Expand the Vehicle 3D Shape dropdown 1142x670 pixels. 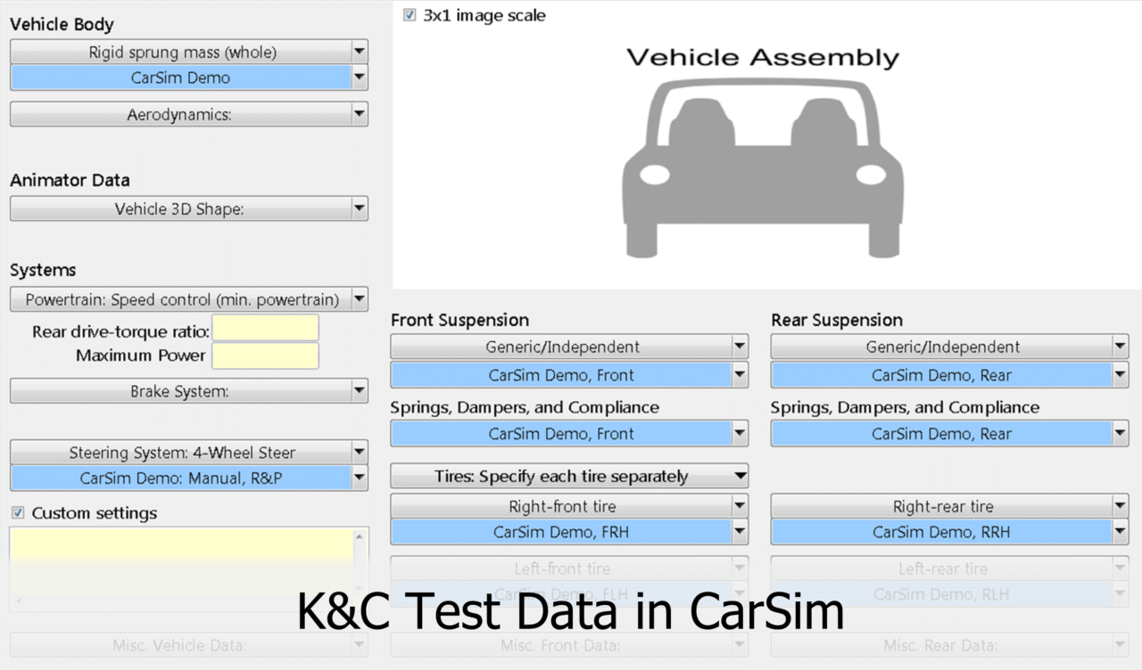(188, 208)
